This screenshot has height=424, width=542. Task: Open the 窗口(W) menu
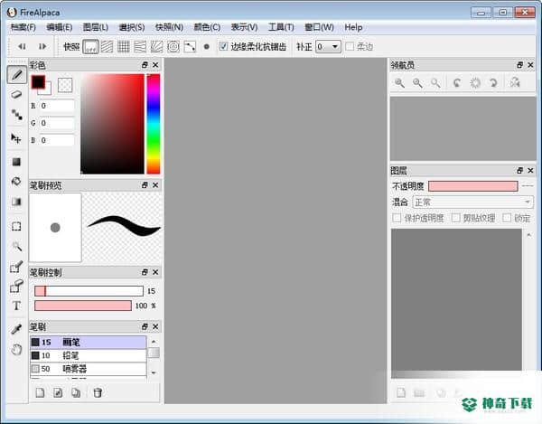[x=319, y=27]
